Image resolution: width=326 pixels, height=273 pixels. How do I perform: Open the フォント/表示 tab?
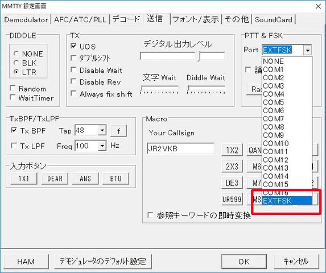196,20
